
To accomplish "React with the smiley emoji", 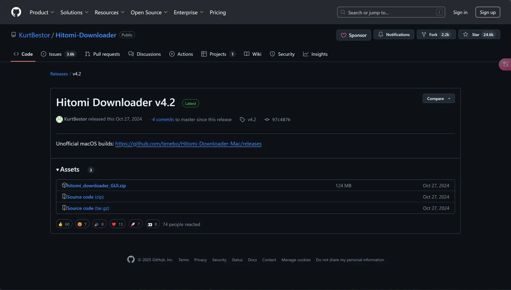I will tap(82, 224).
